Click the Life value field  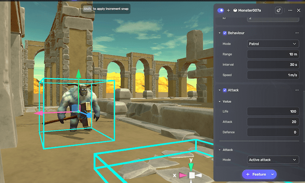[x=273, y=111]
